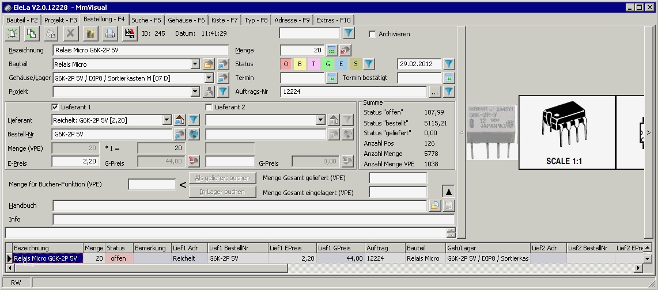Collapse the lower panel with black triangle button
658x290 pixels.
click(x=449, y=192)
